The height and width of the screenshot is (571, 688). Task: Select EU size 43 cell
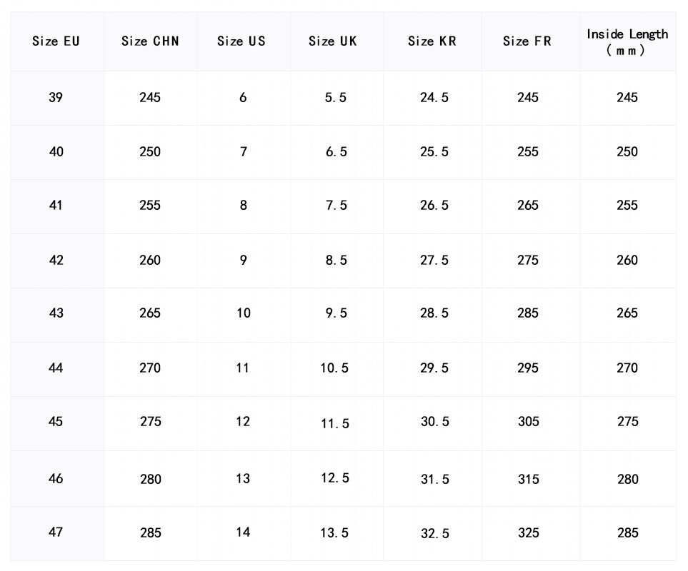coord(56,313)
